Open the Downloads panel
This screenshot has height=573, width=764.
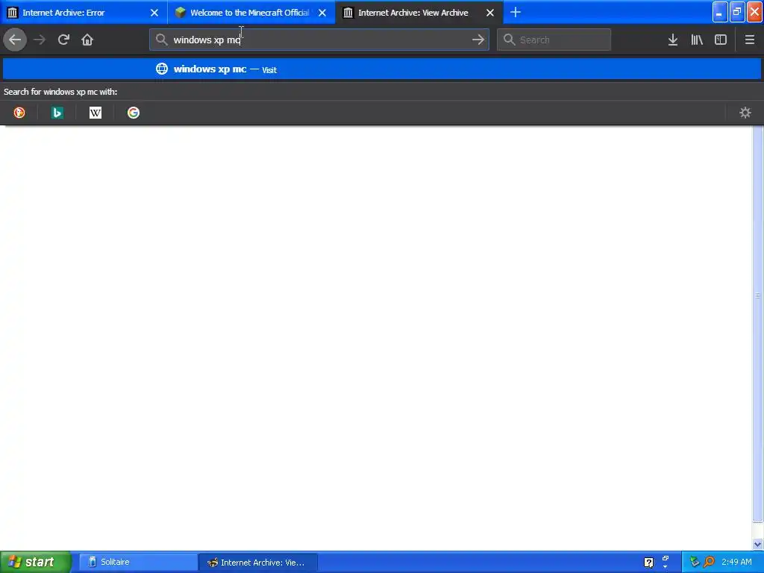pos(673,40)
